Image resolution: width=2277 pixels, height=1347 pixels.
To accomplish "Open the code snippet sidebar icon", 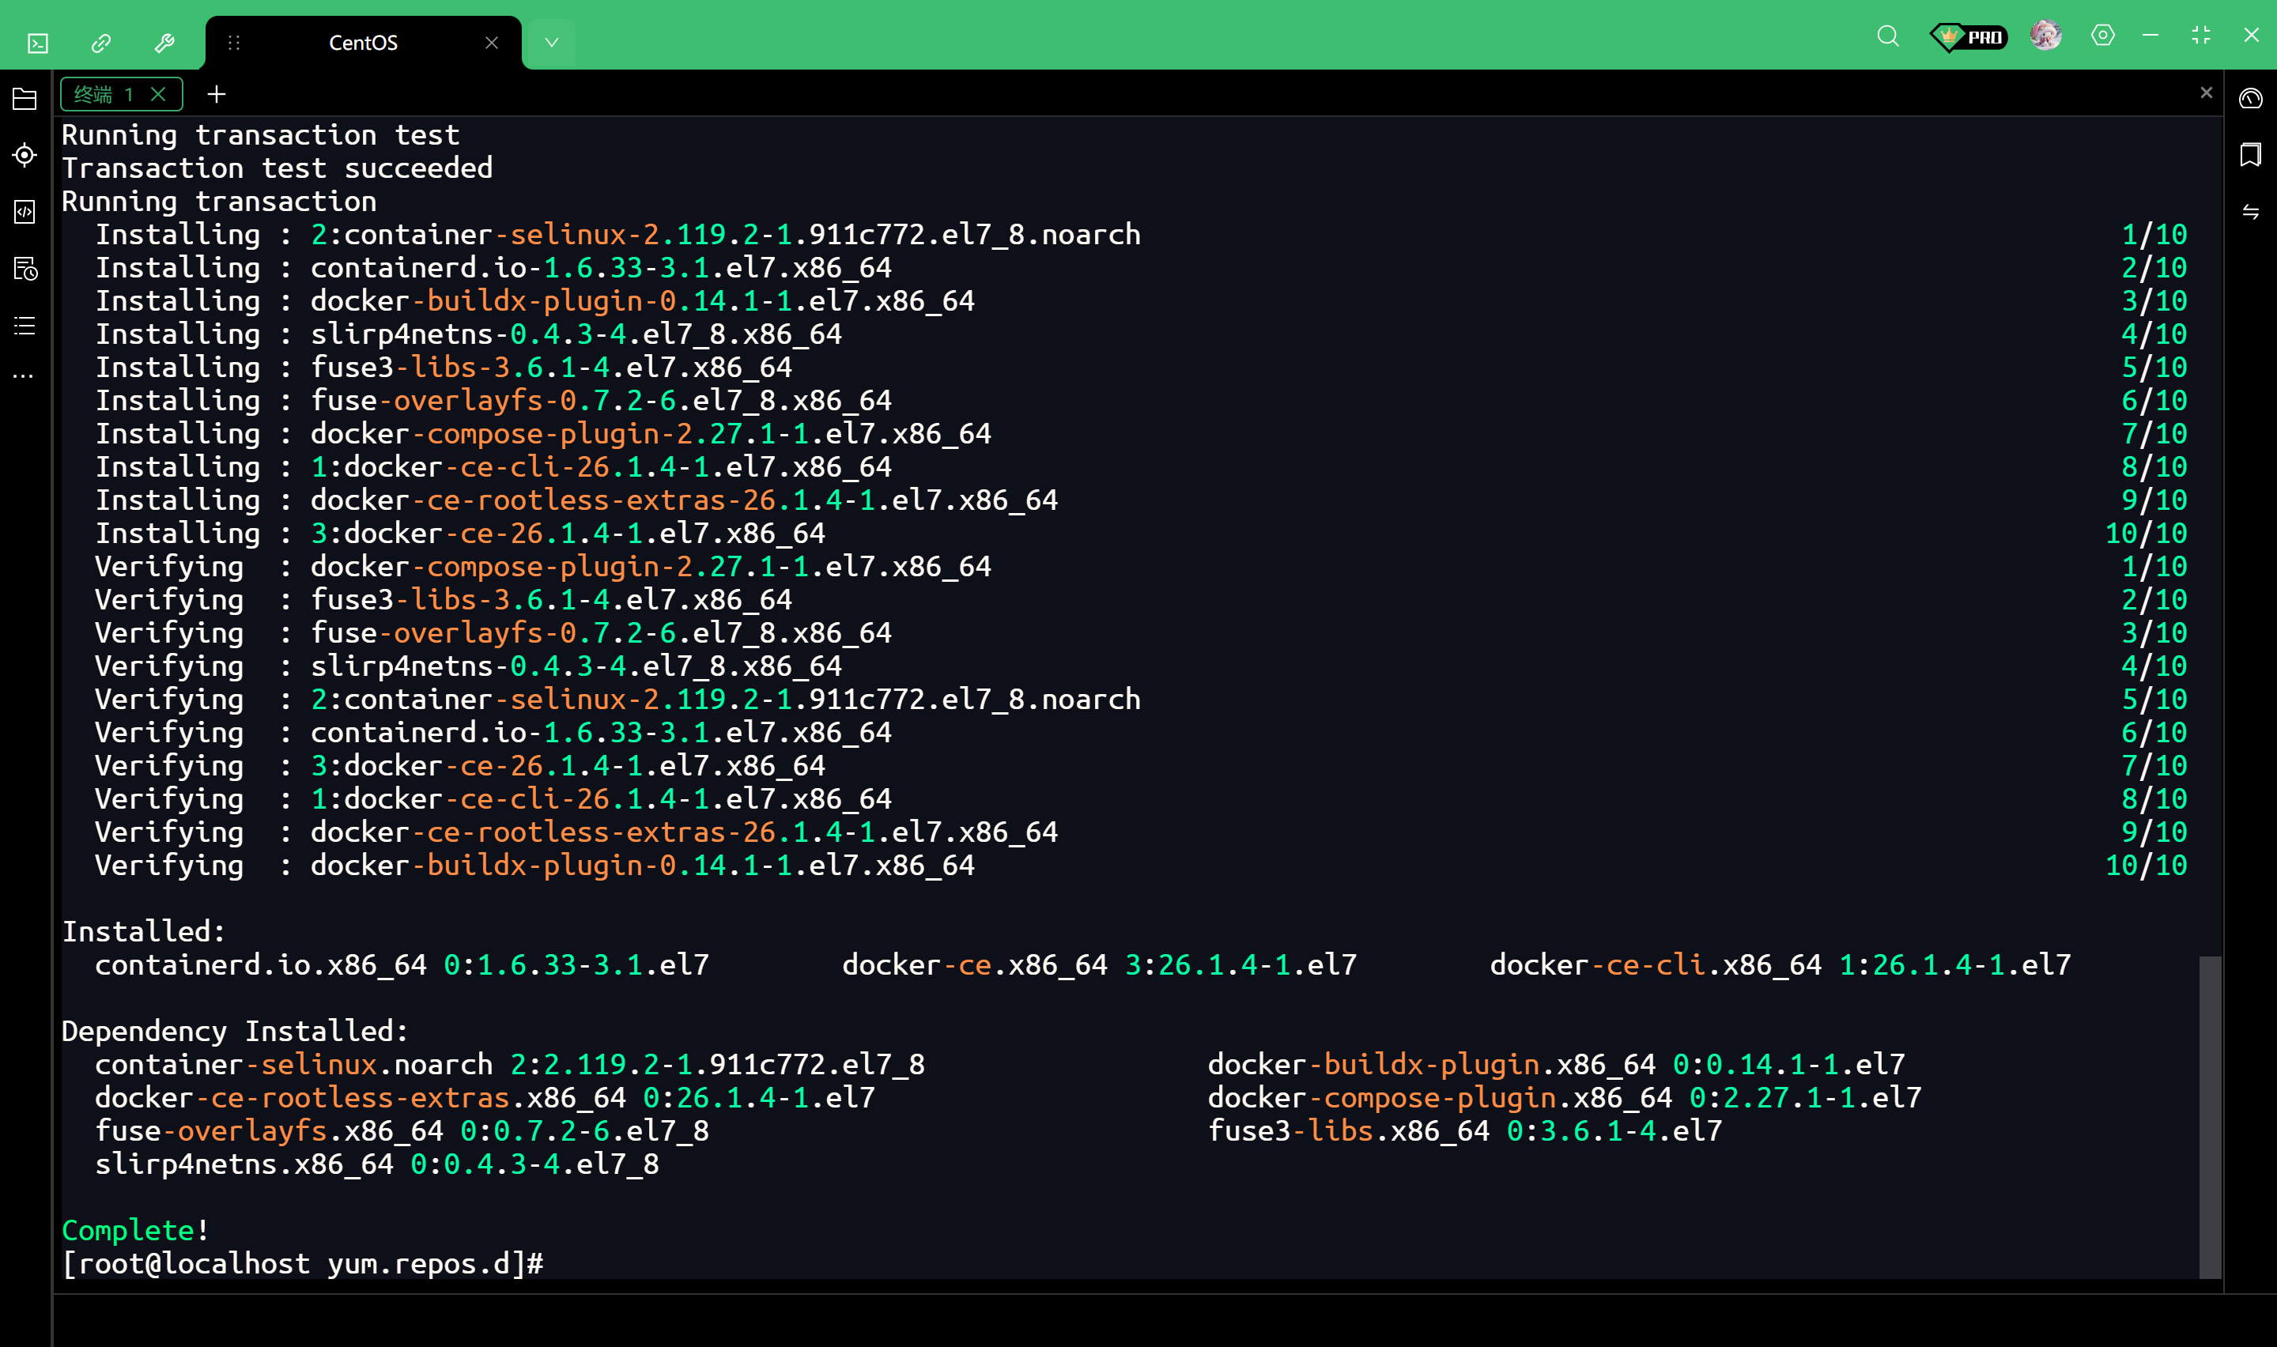I will (x=25, y=212).
